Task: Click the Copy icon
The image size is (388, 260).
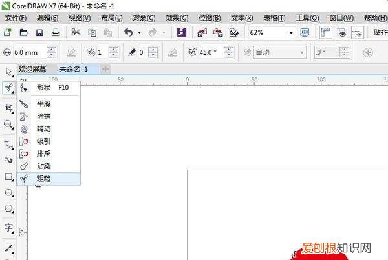Action: (x=92, y=33)
